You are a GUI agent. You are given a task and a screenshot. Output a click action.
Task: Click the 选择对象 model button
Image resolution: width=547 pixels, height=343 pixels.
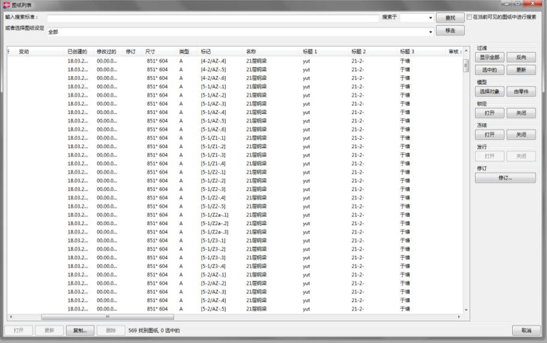(489, 91)
